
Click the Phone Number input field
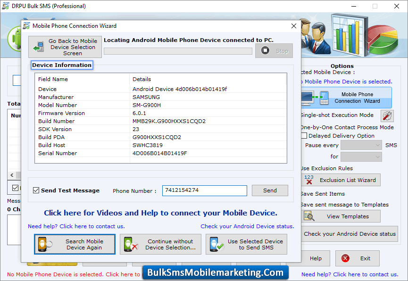pyautogui.click(x=205, y=190)
